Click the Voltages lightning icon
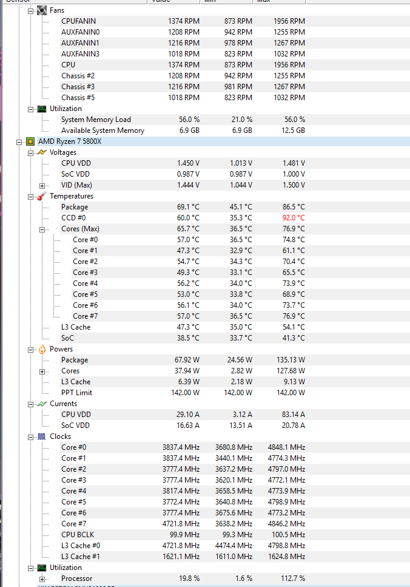 pyautogui.click(x=42, y=152)
